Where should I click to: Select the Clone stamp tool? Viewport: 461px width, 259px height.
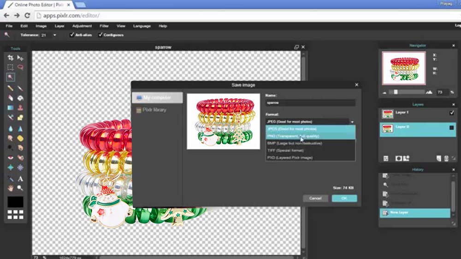click(20, 108)
